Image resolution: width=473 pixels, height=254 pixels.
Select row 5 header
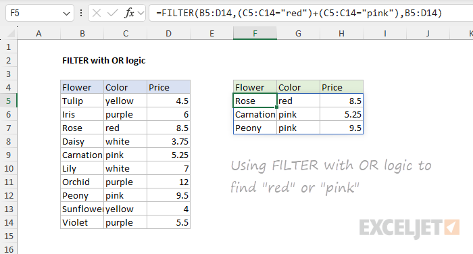8,101
